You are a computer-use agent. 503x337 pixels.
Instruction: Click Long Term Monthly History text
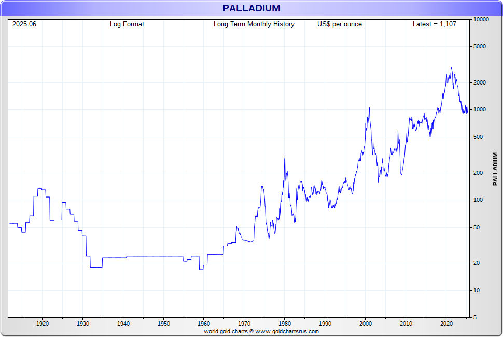pos(254,24)
